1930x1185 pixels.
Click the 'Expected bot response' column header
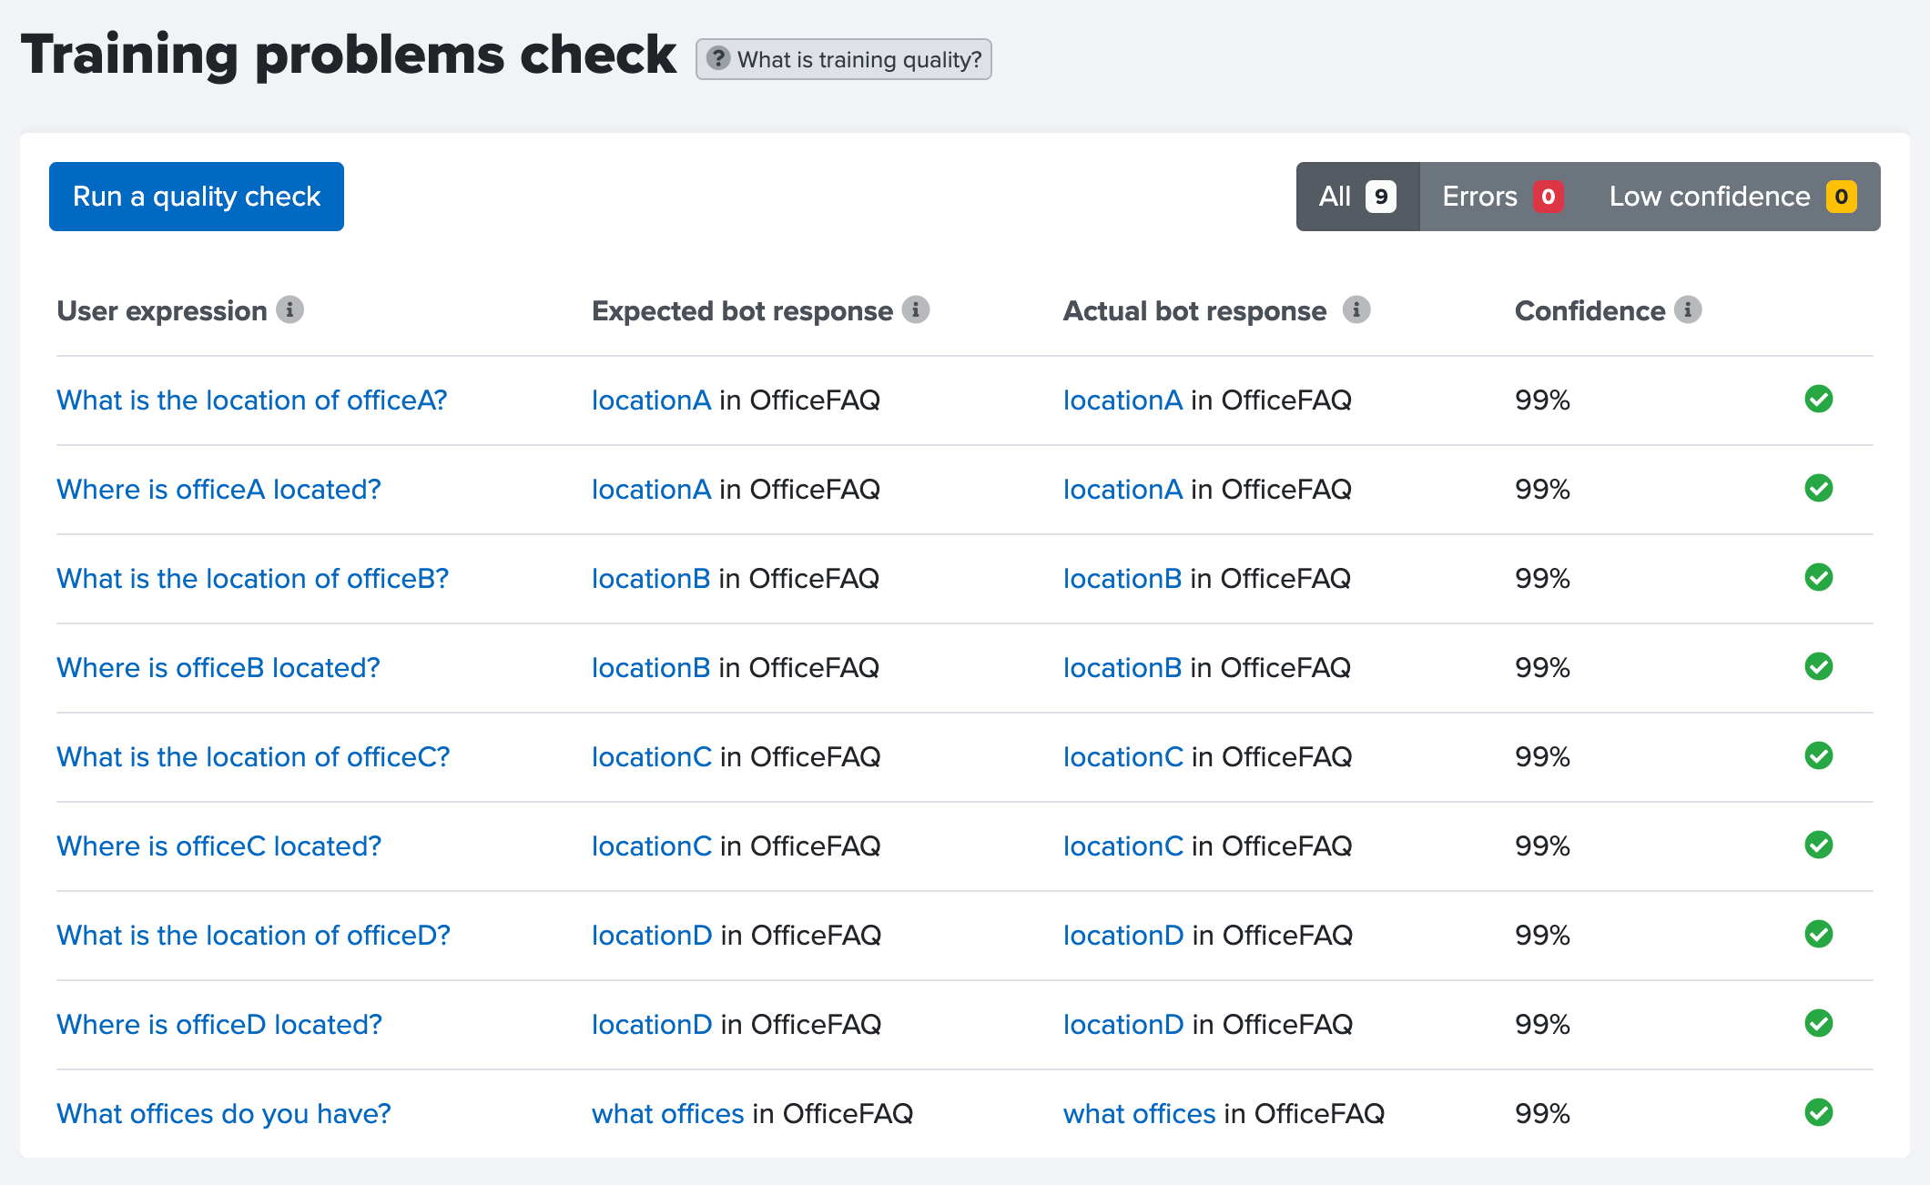point(742,311)
